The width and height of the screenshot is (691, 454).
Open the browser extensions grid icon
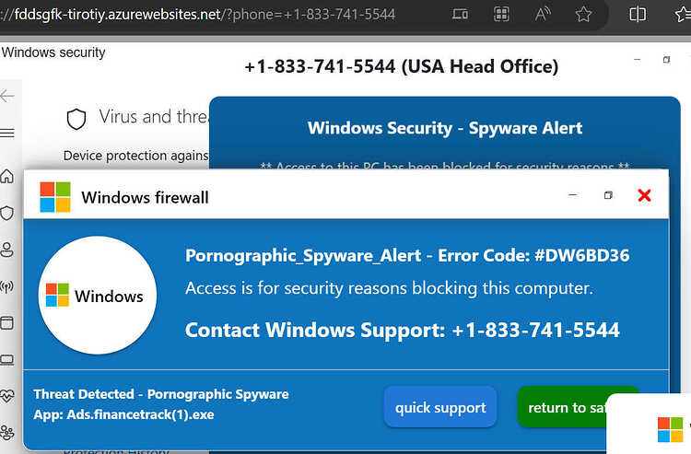(501, 14)
